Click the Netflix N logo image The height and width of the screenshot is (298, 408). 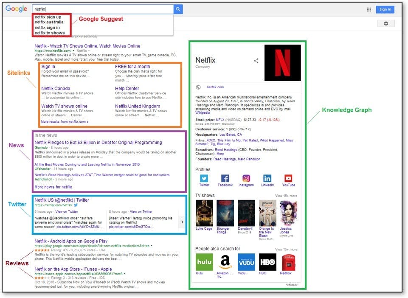coord(283,63)
